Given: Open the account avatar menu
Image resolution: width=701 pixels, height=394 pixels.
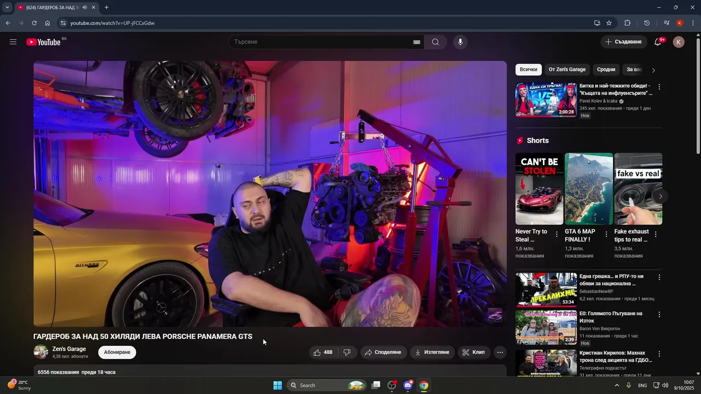Looking at the screenshot, I should pyautogui.click(x=679, y=42).
